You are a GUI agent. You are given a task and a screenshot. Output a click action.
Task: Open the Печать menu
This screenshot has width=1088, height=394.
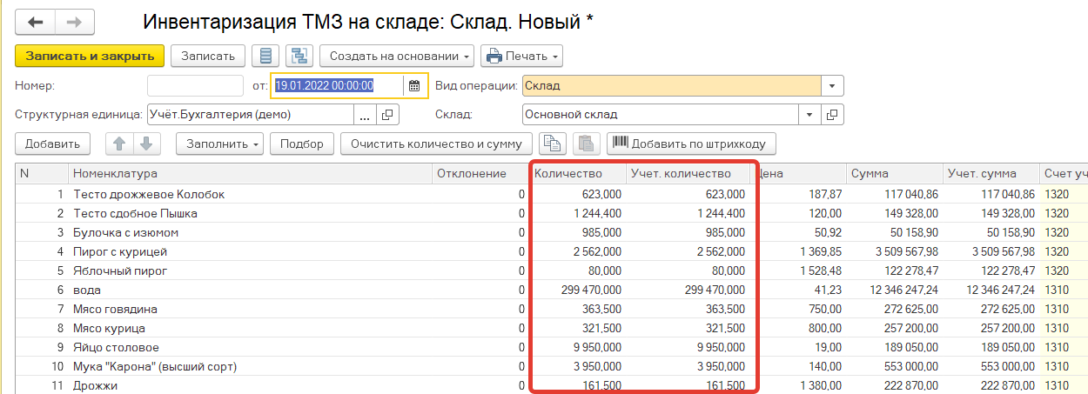coord(521,56)
